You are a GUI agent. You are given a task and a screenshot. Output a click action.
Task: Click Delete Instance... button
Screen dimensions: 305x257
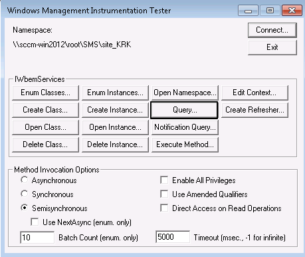[115, 144]
